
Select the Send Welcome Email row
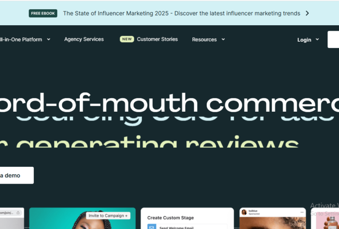(x=187, y=227)
